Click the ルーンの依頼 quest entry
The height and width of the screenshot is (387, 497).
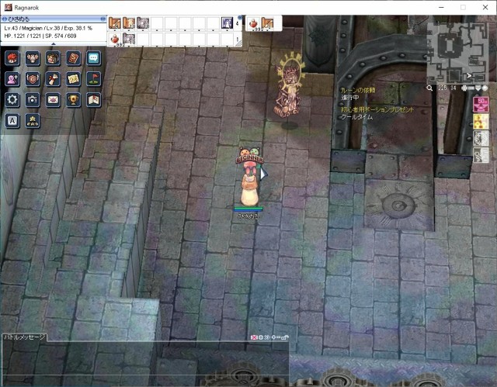coord(358,90)
